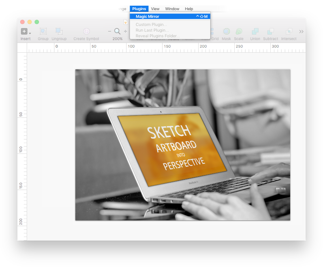Click the Ungroup toolbar icon
This screenshot has width=323, height=267.
pos(59,31)
